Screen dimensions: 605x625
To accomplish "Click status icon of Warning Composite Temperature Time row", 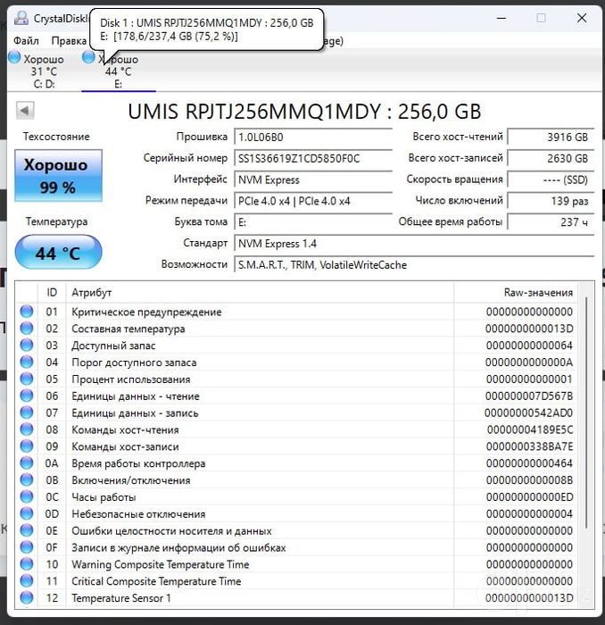I will pyautogui.click(x=27, y=564).
